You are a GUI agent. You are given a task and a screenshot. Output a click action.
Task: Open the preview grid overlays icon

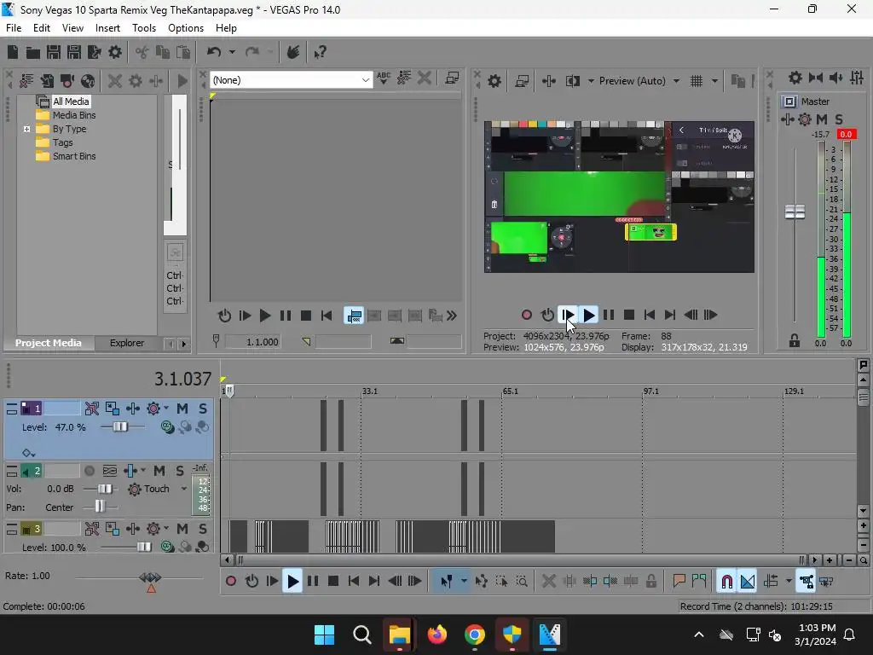(697, 81)
